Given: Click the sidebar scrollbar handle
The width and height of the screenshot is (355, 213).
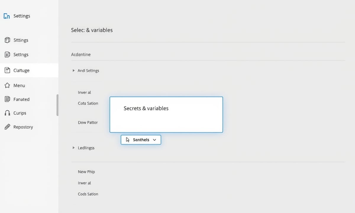Looking at the screenshot, I should click(57, 105).
